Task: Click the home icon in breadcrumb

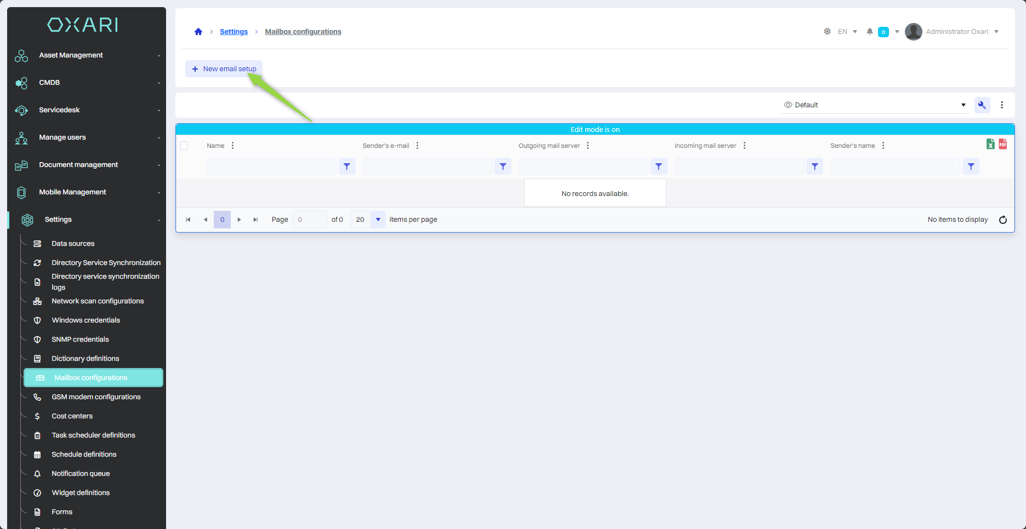Action: tap(198, 32)
